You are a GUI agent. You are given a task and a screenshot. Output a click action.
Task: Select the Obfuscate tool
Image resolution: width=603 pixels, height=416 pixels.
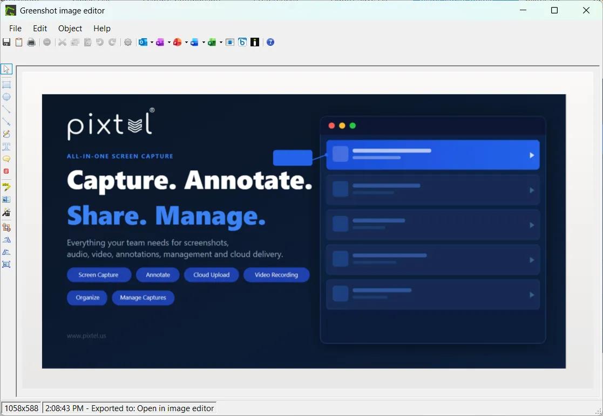6,199
